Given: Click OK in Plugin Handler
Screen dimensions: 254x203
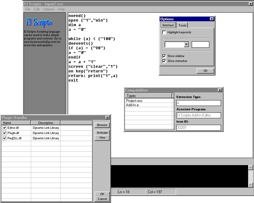Looking at the screenshot, I should [x=102, y=194].
